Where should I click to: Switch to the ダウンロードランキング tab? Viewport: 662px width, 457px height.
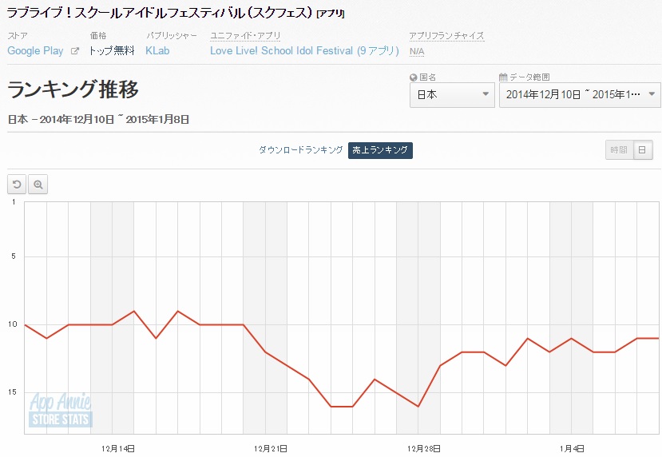pyautogui.click(x=300, y=150)
